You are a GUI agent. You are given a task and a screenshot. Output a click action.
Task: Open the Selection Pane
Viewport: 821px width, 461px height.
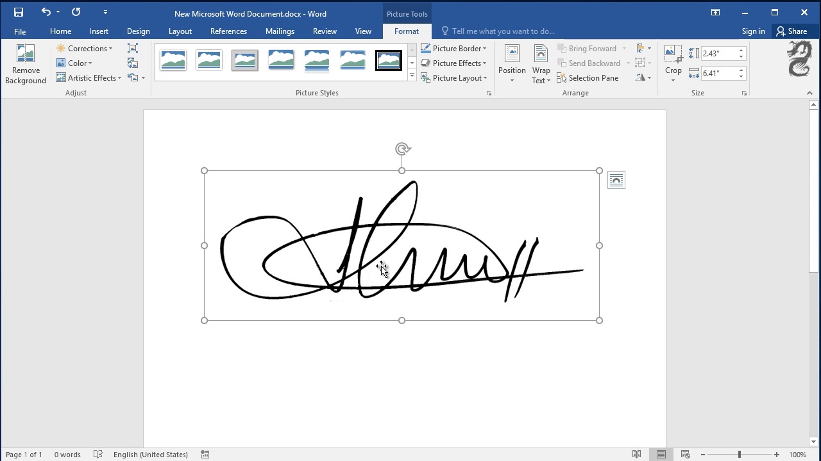pos(588,78)
